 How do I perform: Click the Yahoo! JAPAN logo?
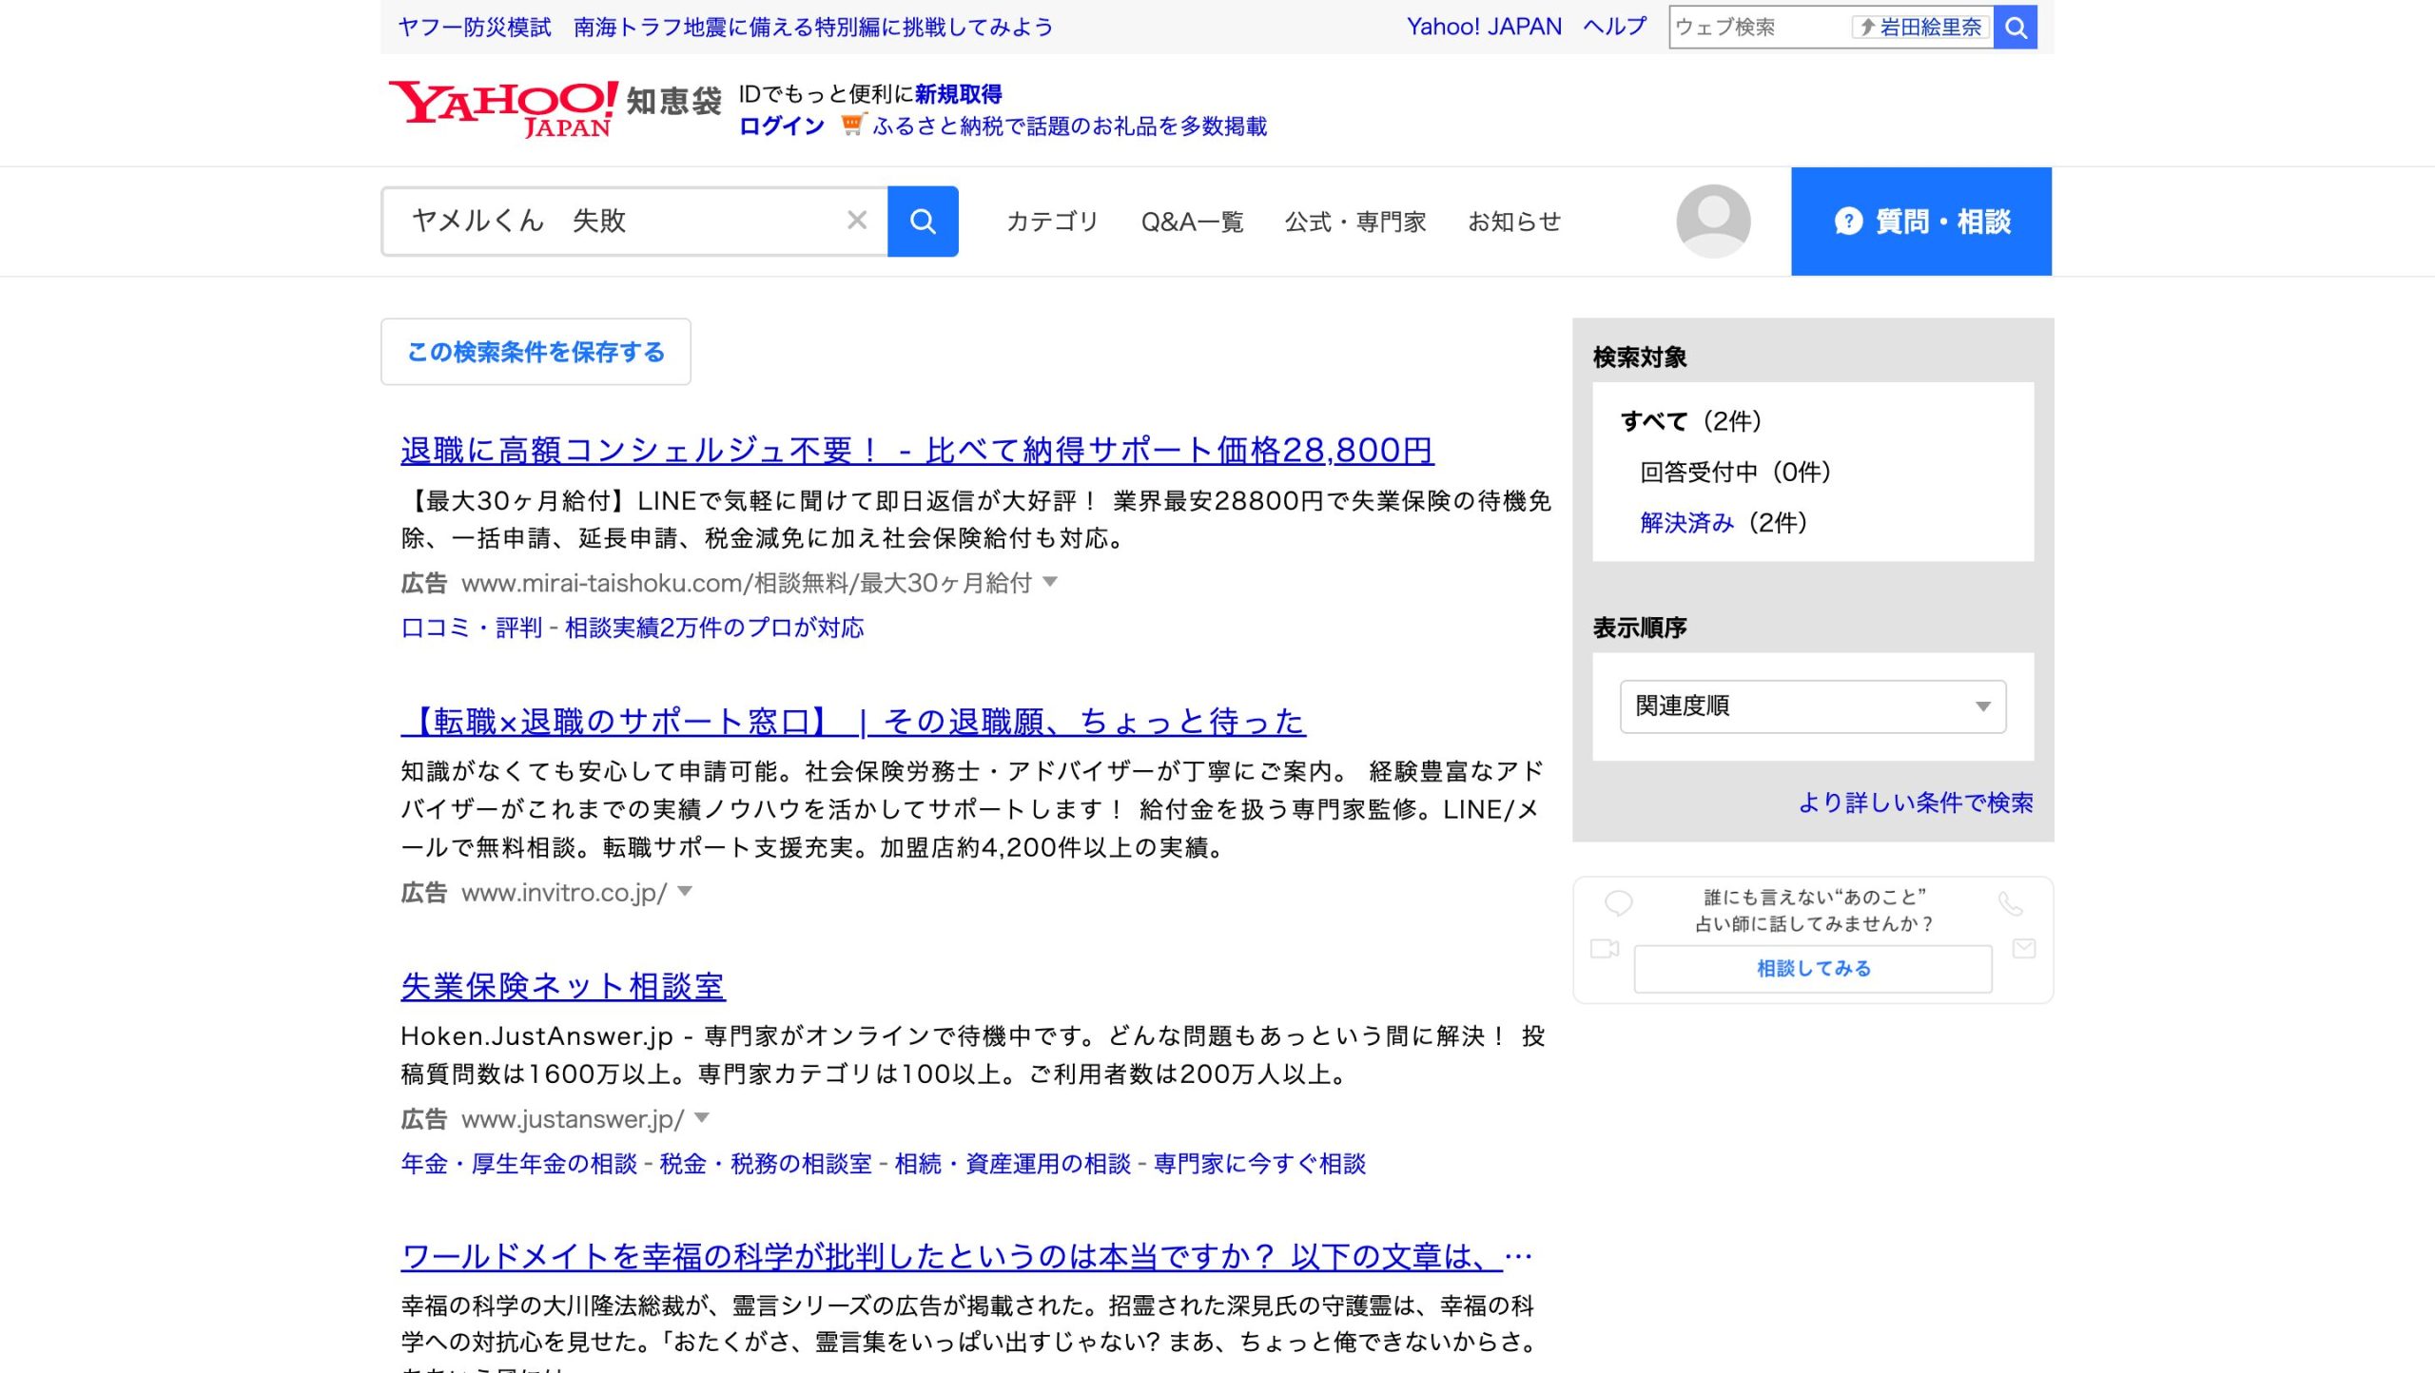(503, 109)
